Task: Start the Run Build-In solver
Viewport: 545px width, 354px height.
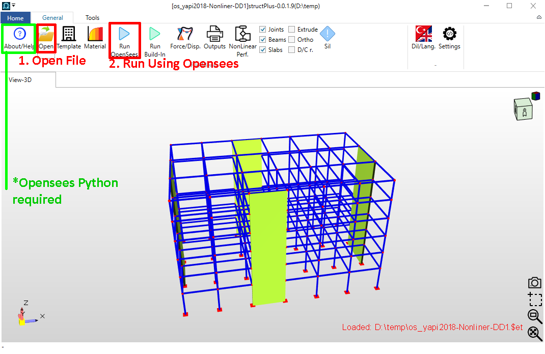Action: pyautogui.click(x=155, y=41)
